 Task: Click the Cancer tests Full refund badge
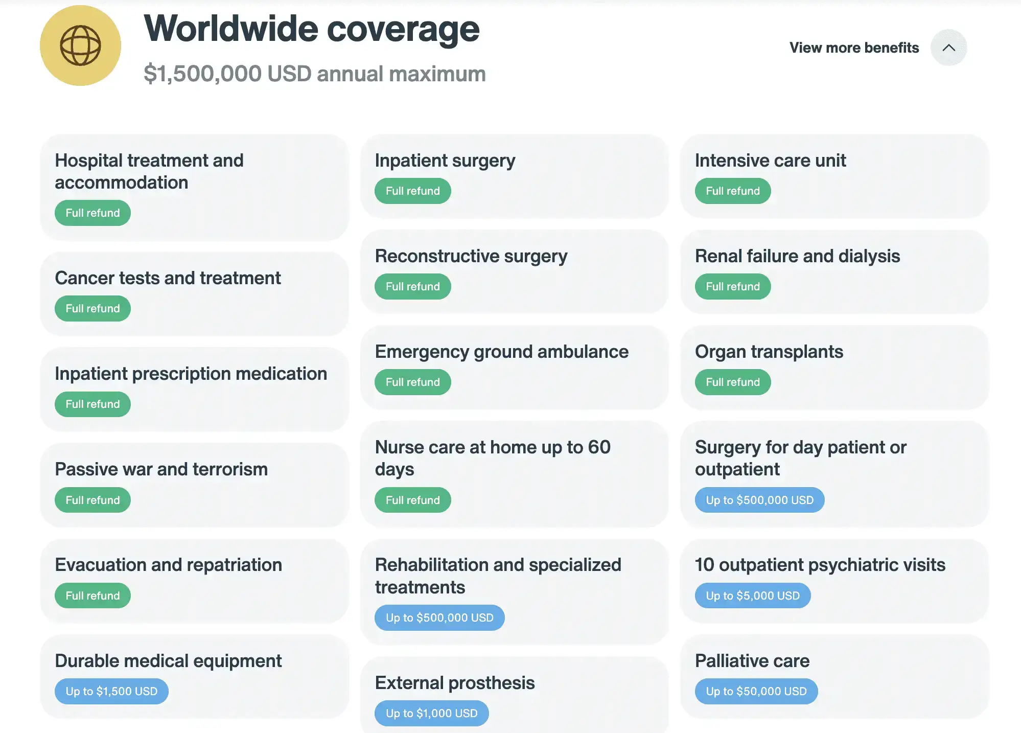click(x=92, y=309)
